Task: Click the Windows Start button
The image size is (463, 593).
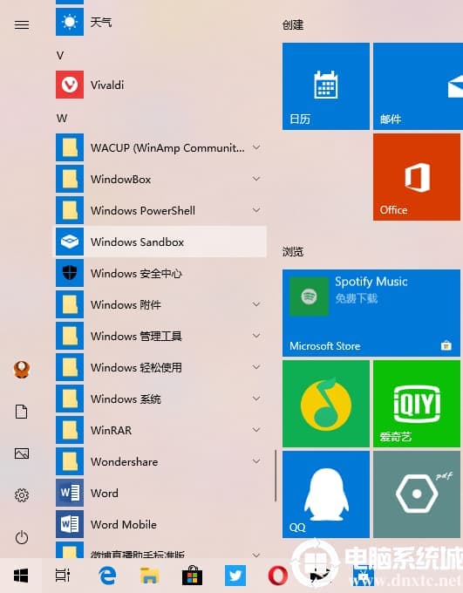Action: [x=21, y=576]
